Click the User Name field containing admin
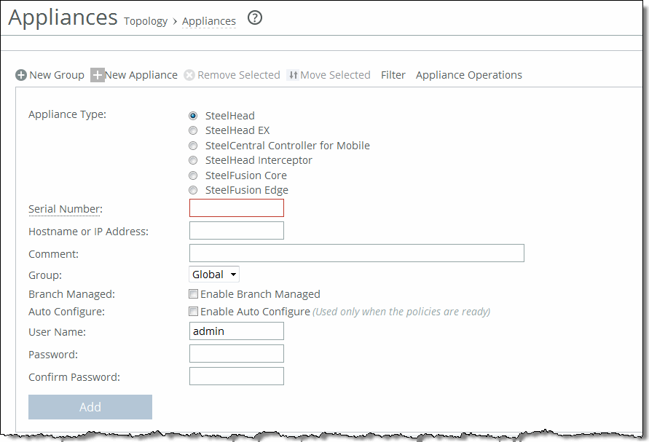 coord(237,331)
